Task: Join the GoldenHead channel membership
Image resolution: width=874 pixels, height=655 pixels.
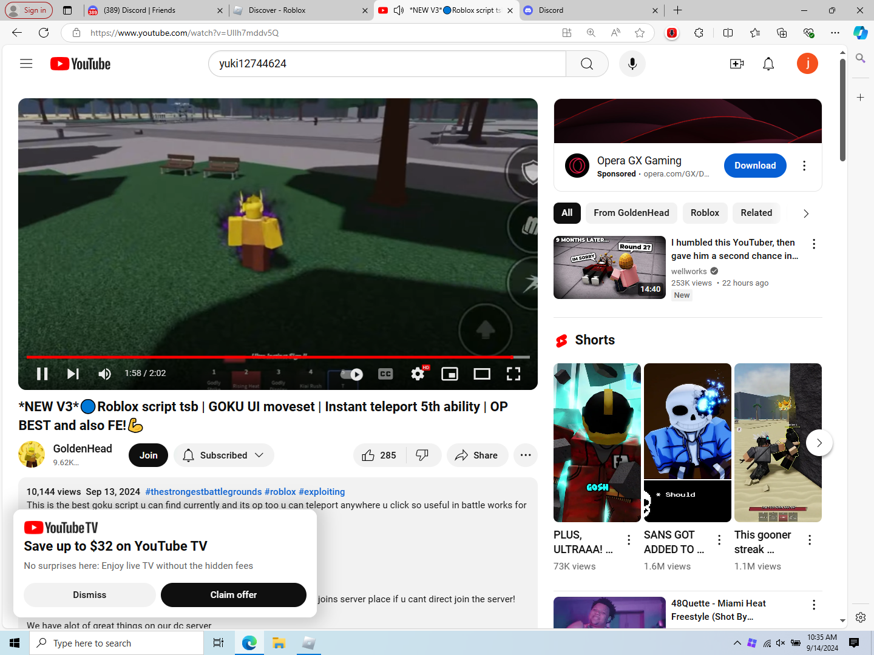Action: click(148, 455)
